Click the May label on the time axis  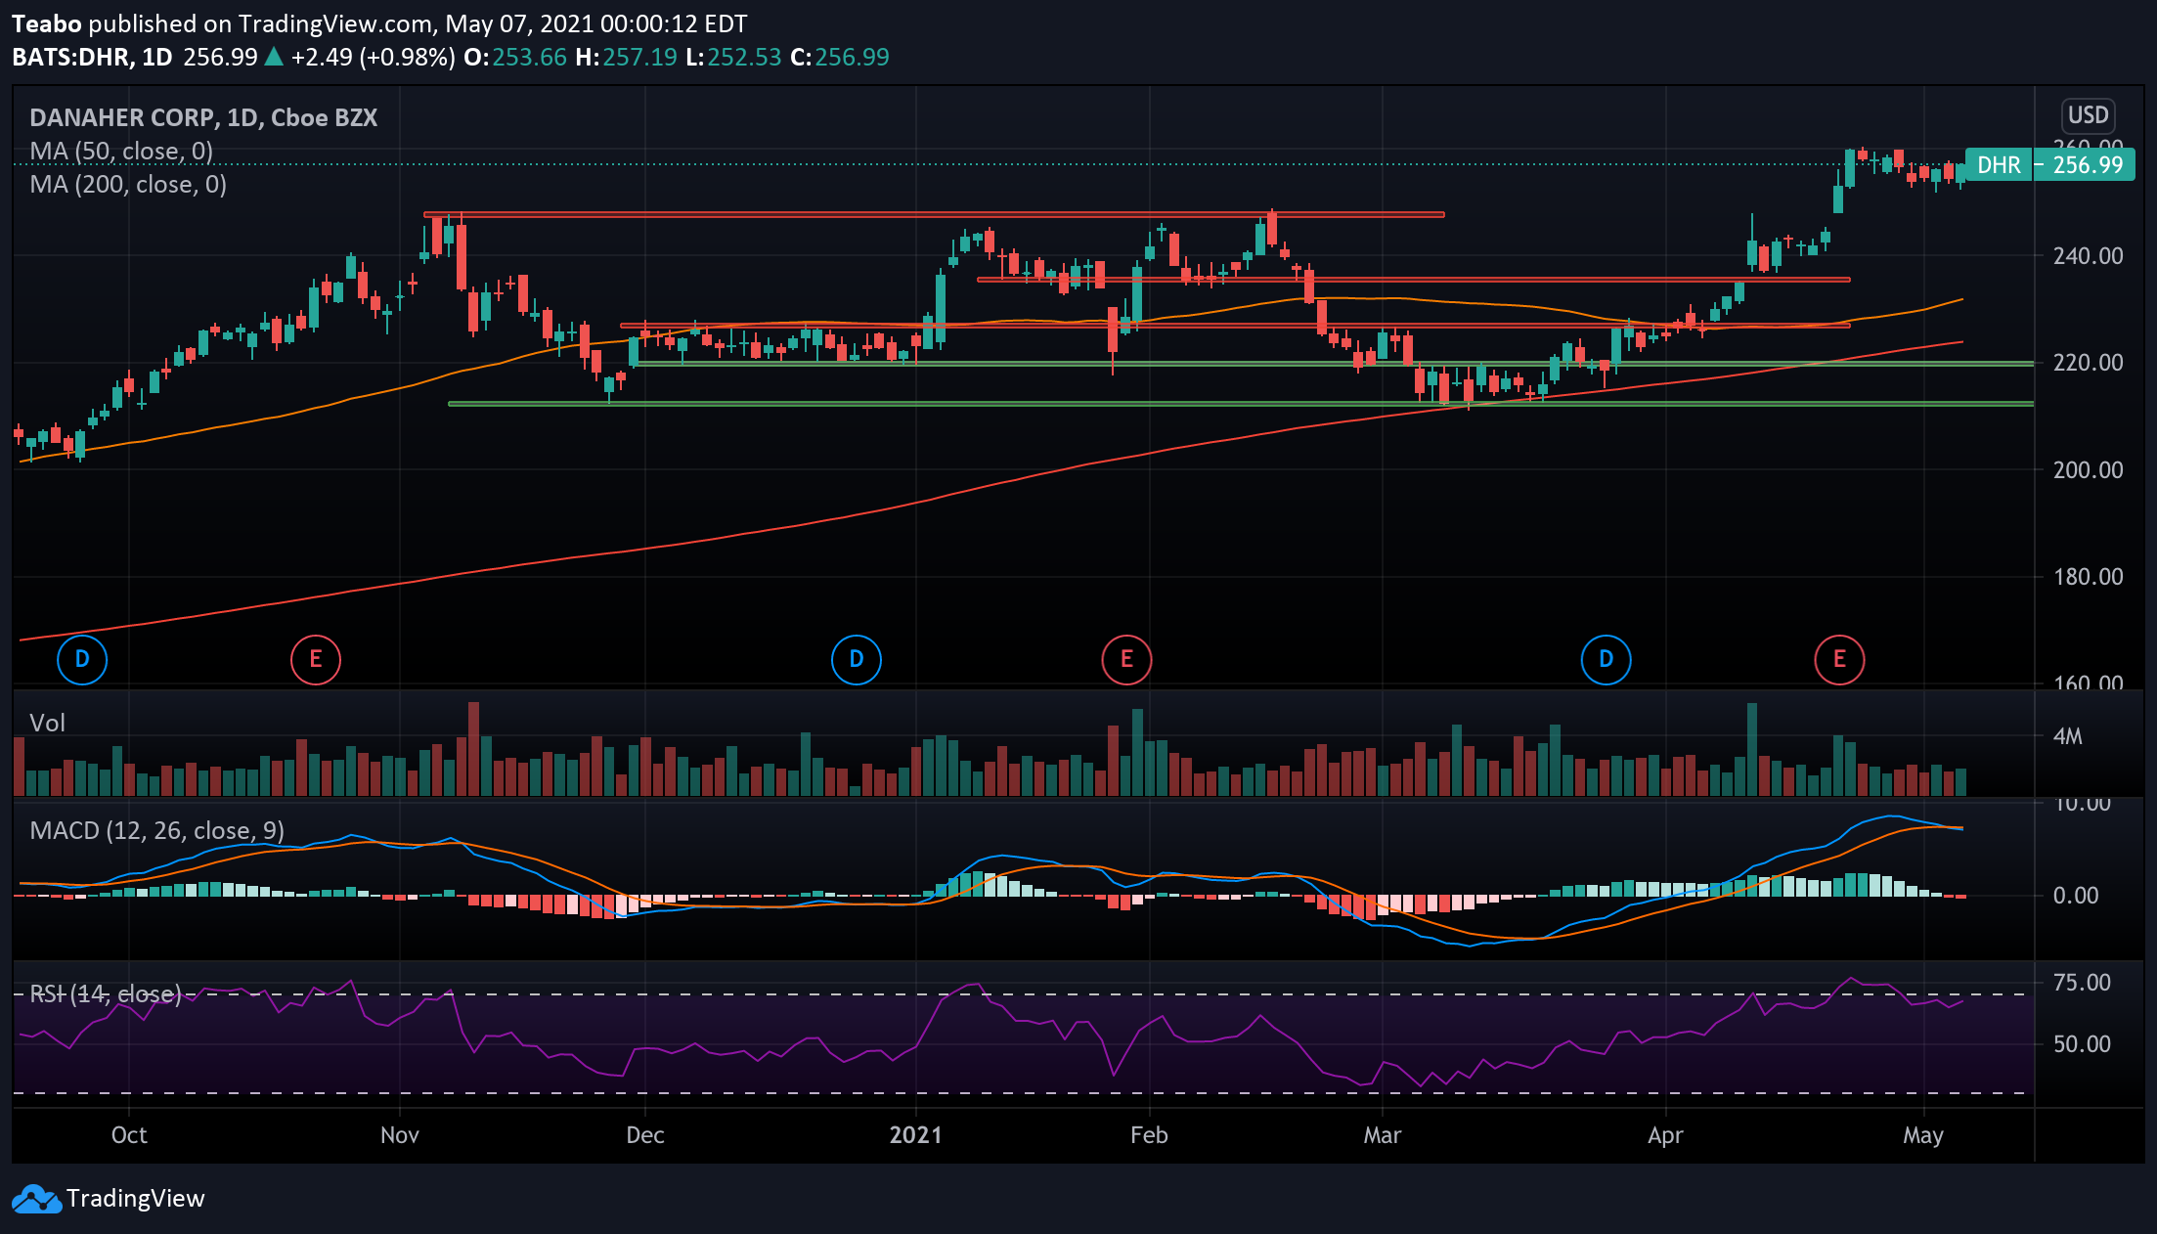click(1923, 1135)
